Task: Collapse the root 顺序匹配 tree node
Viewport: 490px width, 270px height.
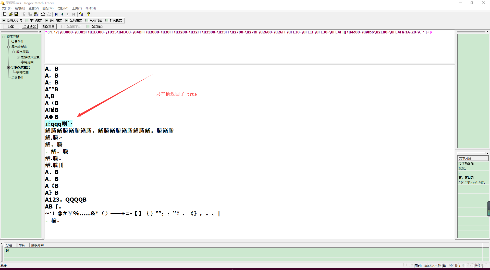Action: point(4,37)
